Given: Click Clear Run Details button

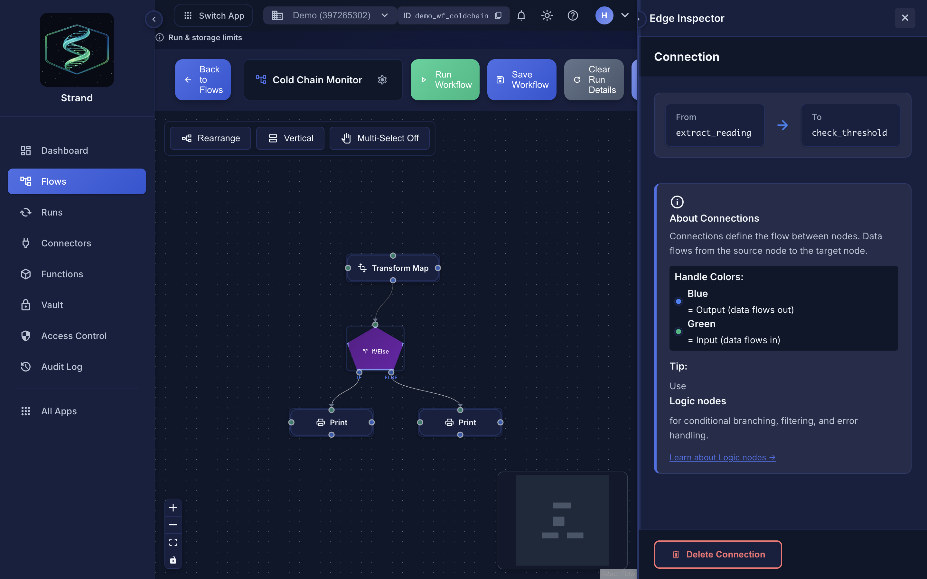Looking at the screenshot, I should click(x=594, y=80).
